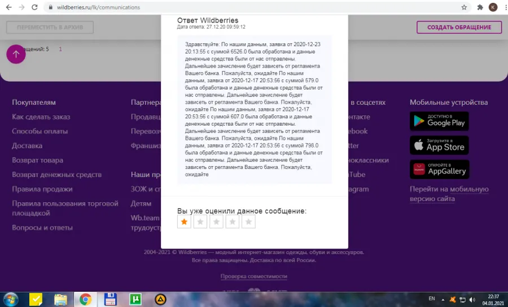Open the green uTorrent taskbar icon
Image resolution: width=508 pixels, height=307 pixels.
click(x=135, y=300)
